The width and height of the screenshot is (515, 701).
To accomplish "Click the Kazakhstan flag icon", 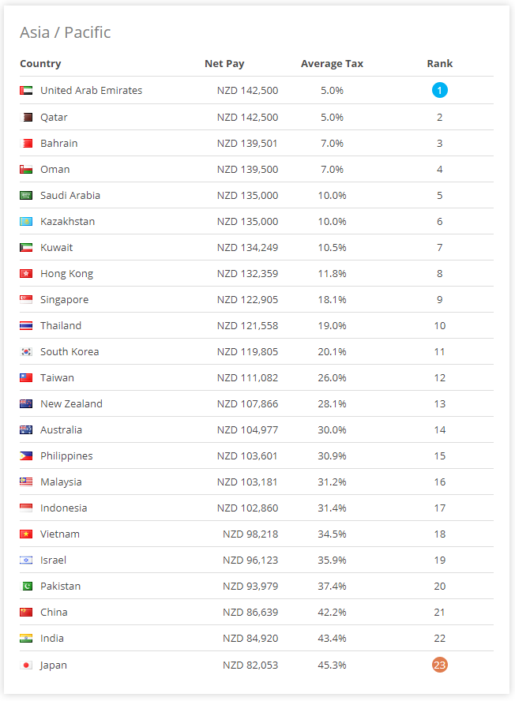I will (x=26, y=222).
